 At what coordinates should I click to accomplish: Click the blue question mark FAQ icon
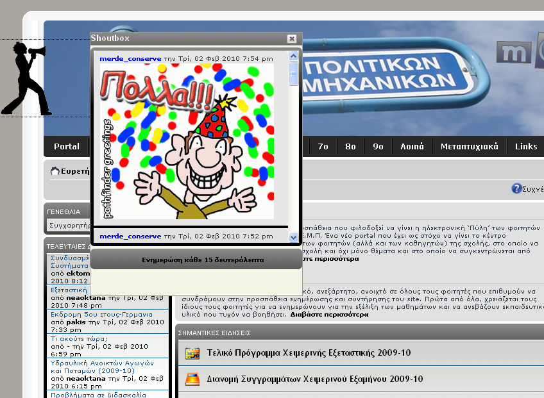point(516,188)
